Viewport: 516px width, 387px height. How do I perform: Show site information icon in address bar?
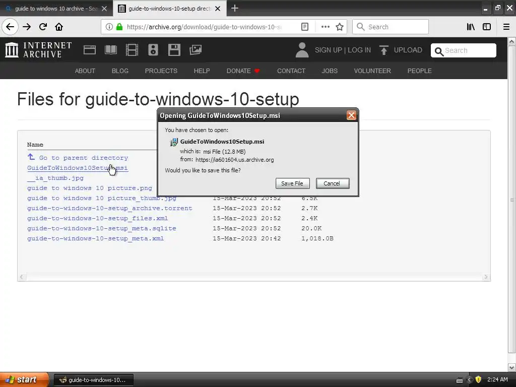click(109, 27)
